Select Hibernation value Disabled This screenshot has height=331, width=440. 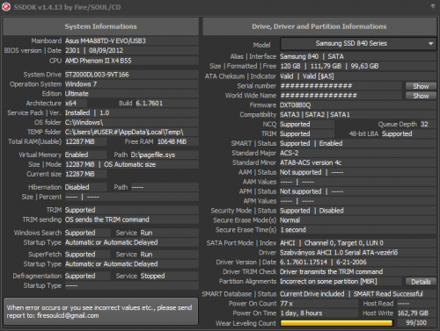tap(77, 187)
